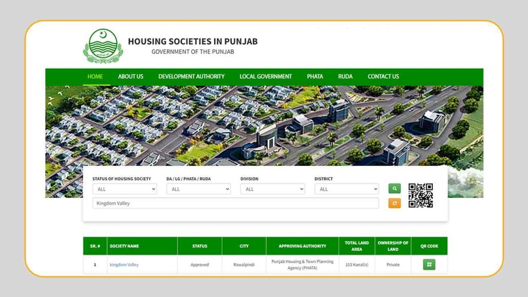Click the QR CODE column header
Viewport: 528px width, 297px height.
click(429, 246)
